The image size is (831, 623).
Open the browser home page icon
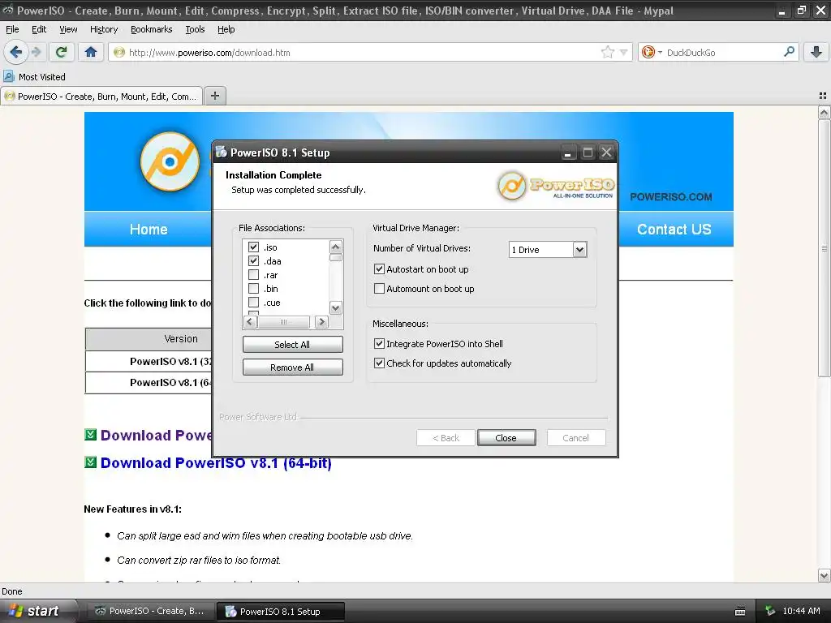click(91, 52)
